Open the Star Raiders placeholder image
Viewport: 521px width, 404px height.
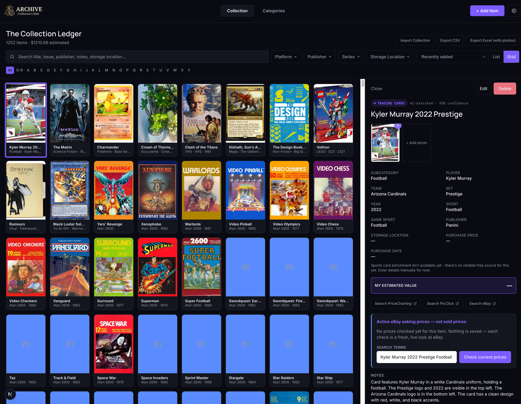(x=289, y=344)
